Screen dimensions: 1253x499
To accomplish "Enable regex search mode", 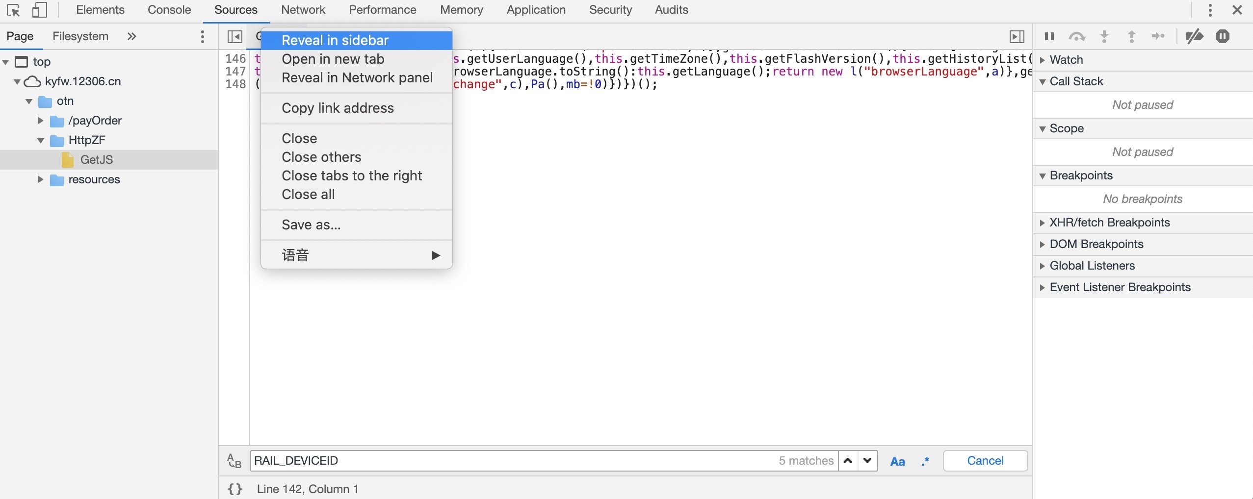I will pyautogui.click(x=924, y=461).
